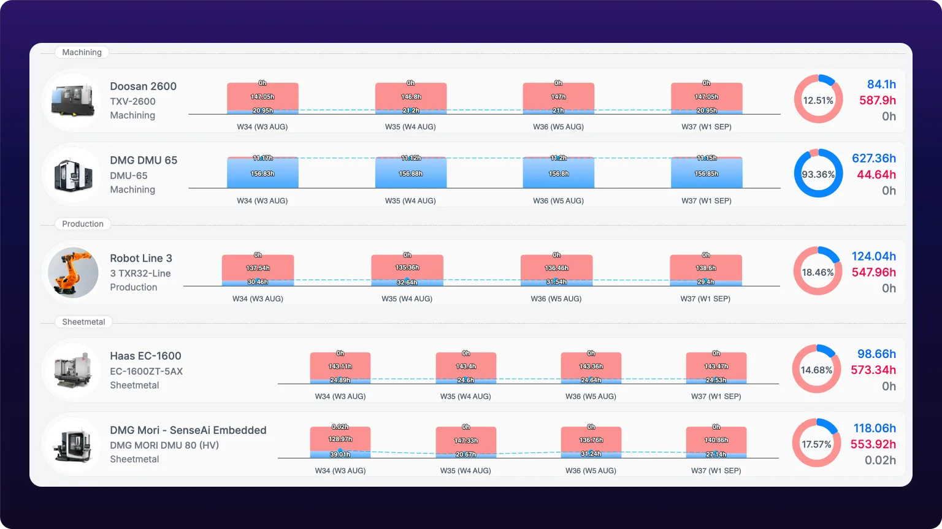
Task: Open the 14.68% utilization ring chart
Action: point(816,369)
